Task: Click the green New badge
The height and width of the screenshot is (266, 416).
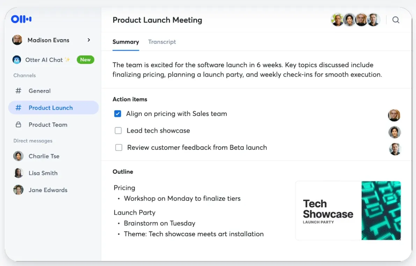Action: click(86, 60)
